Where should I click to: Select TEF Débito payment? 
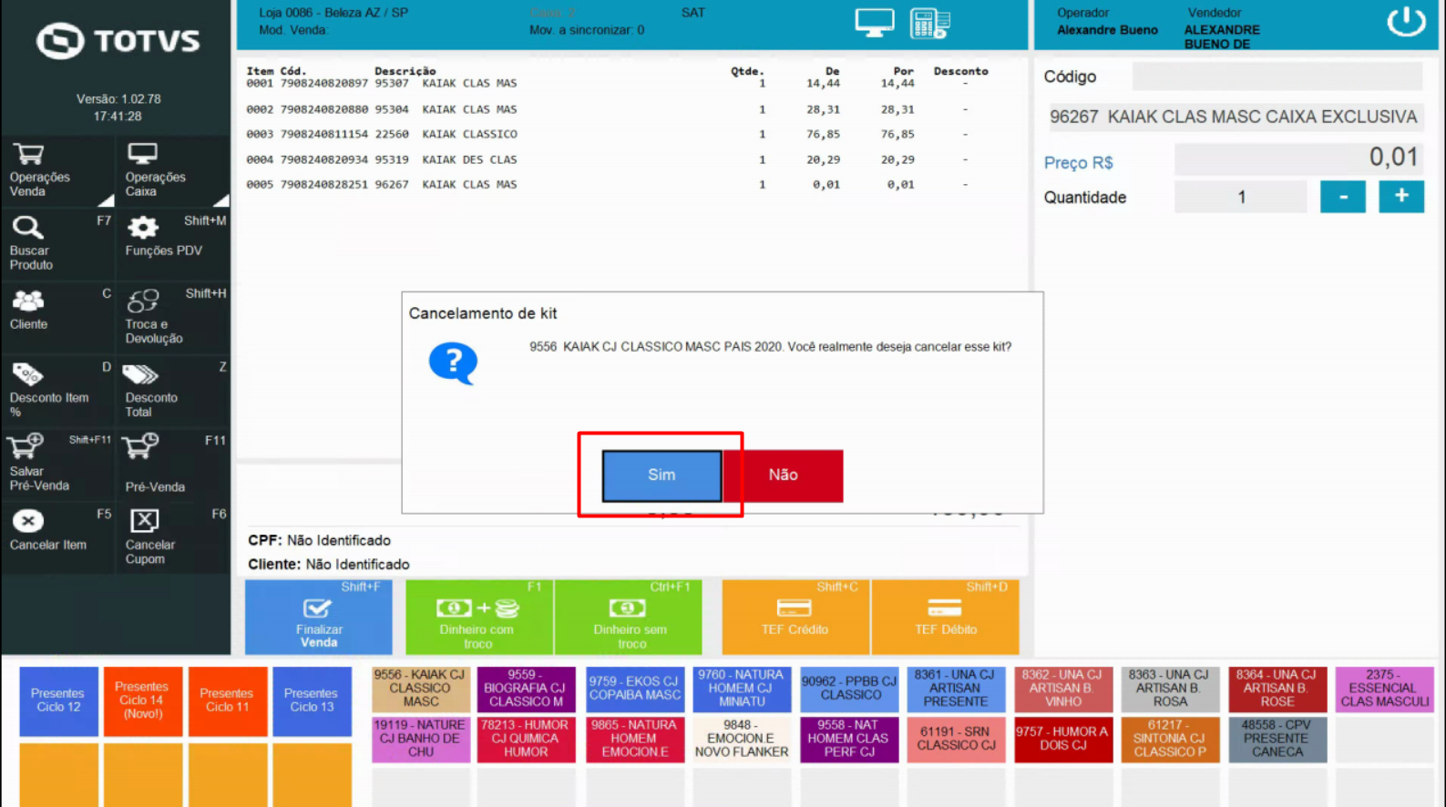click(946, 617)
